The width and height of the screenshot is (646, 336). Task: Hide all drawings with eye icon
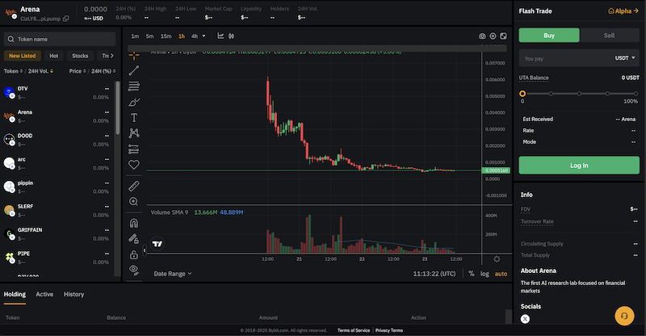pos(134,270)
